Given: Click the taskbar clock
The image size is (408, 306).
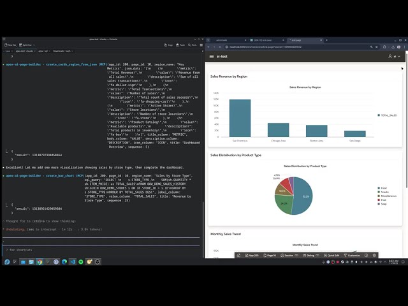Looking at the screenshot, I should pos(393,262).
